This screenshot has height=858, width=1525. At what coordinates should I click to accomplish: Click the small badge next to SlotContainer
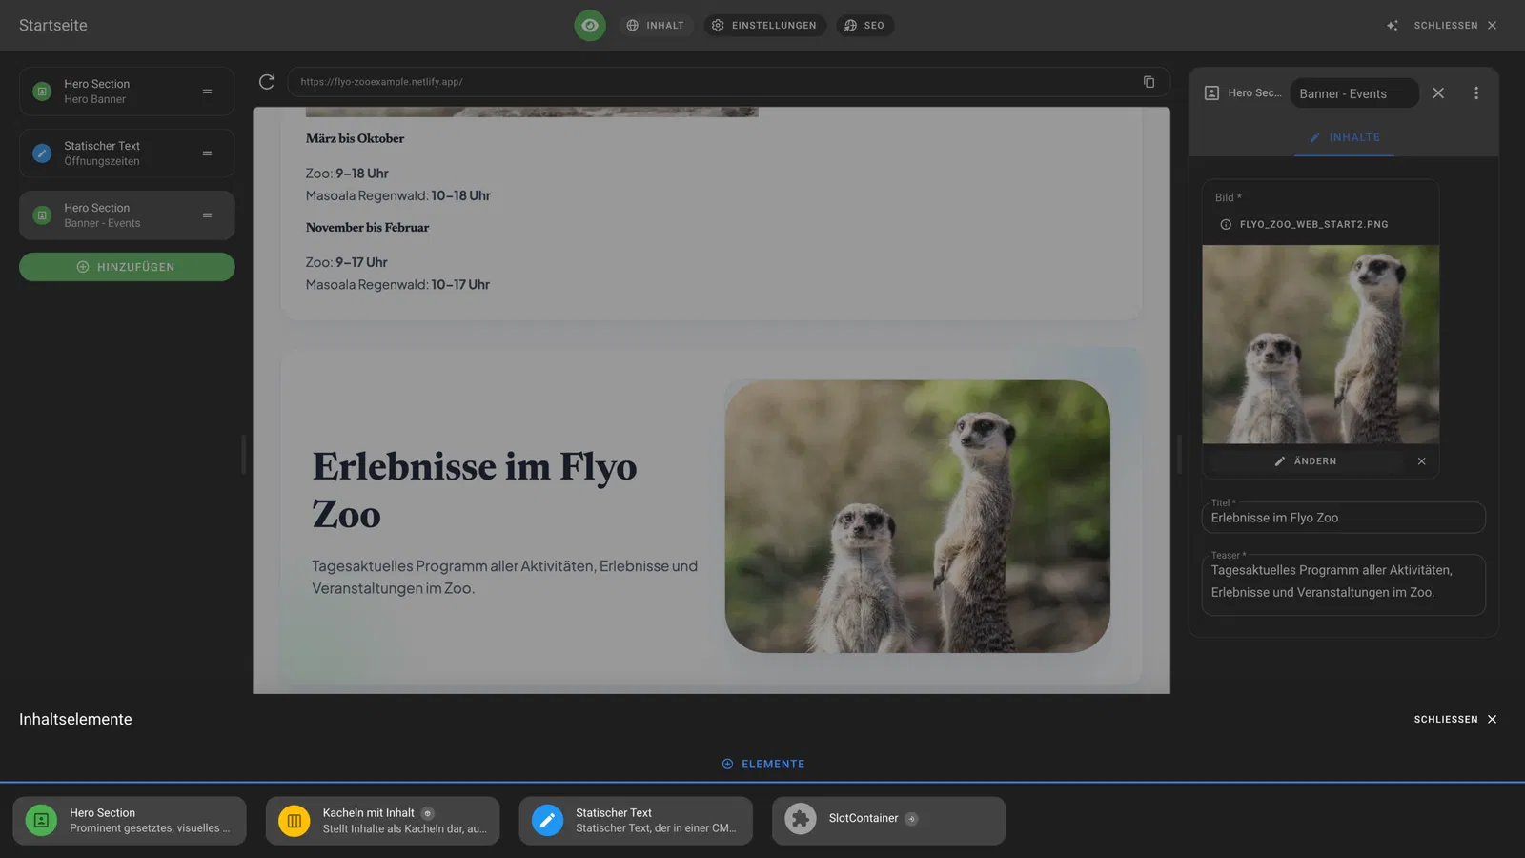(x=911, y=819)
